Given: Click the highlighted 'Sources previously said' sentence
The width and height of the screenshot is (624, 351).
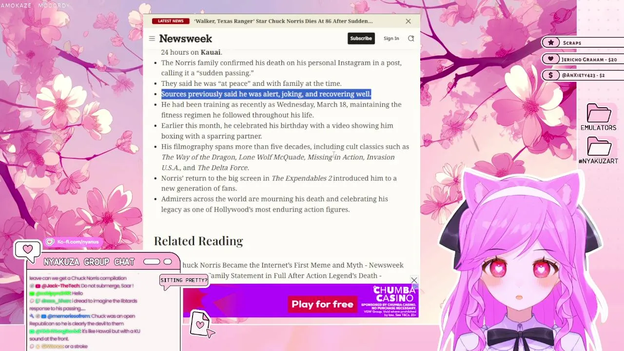Looking at the screenshot, I should (266, 94).
